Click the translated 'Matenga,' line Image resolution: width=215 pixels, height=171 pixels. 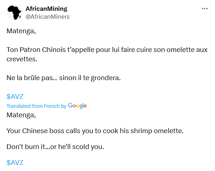21,115
